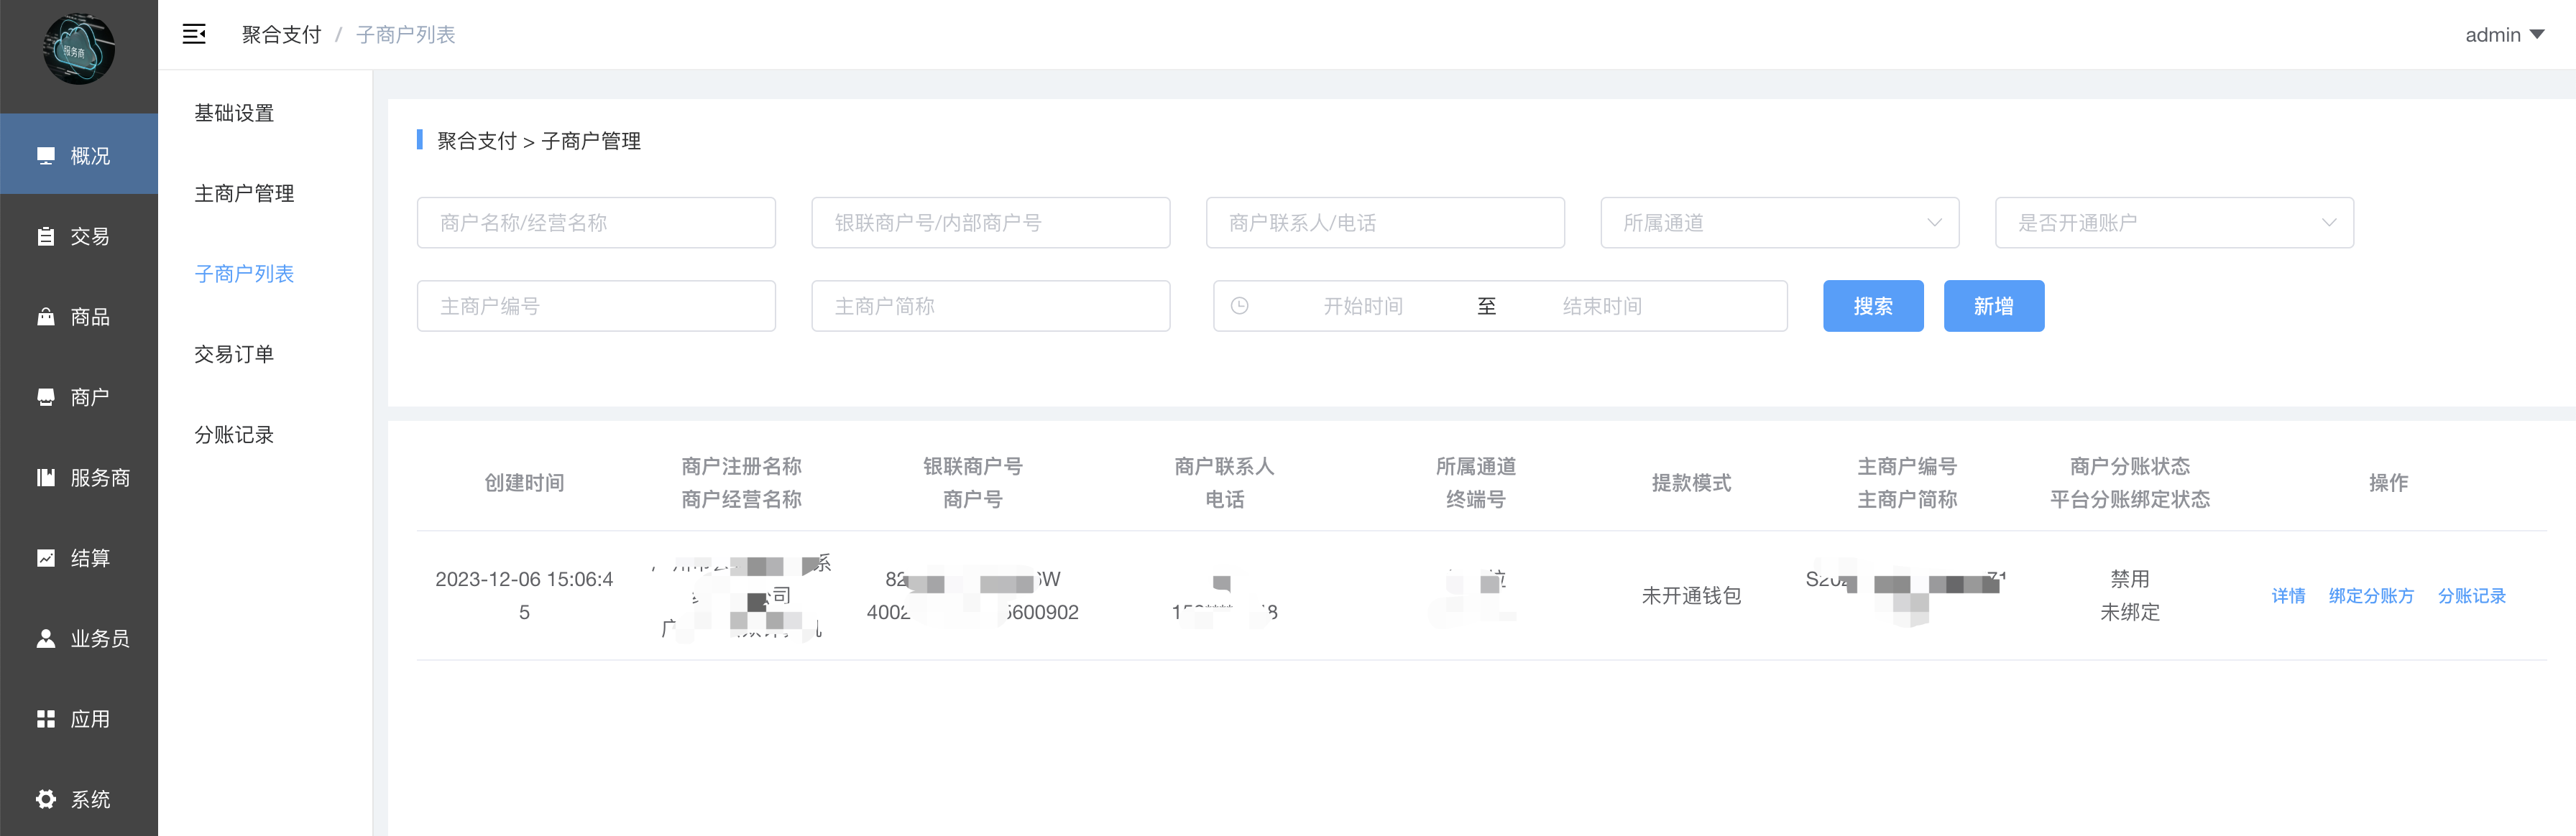Click the cloud logo avatar
2576x836 pixels.
pos(79,49)
